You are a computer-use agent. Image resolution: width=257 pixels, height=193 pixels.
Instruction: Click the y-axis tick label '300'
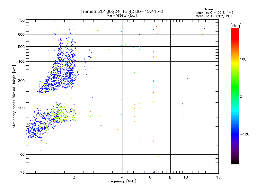point(21,81)
